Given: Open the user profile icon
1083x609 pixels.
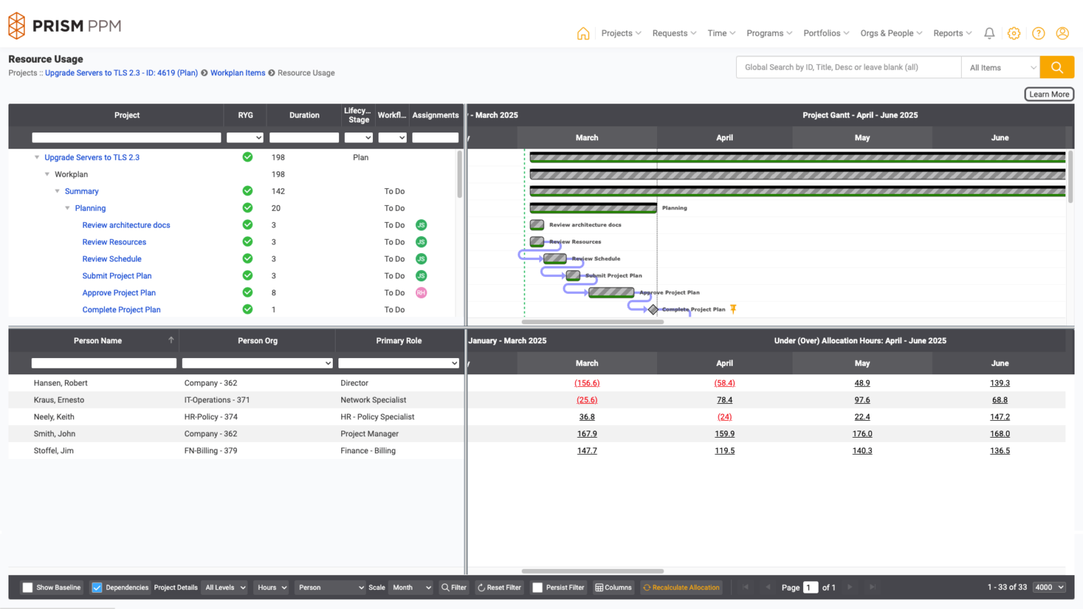Looking at the screenshot, I should click(x=1063, y=33).
